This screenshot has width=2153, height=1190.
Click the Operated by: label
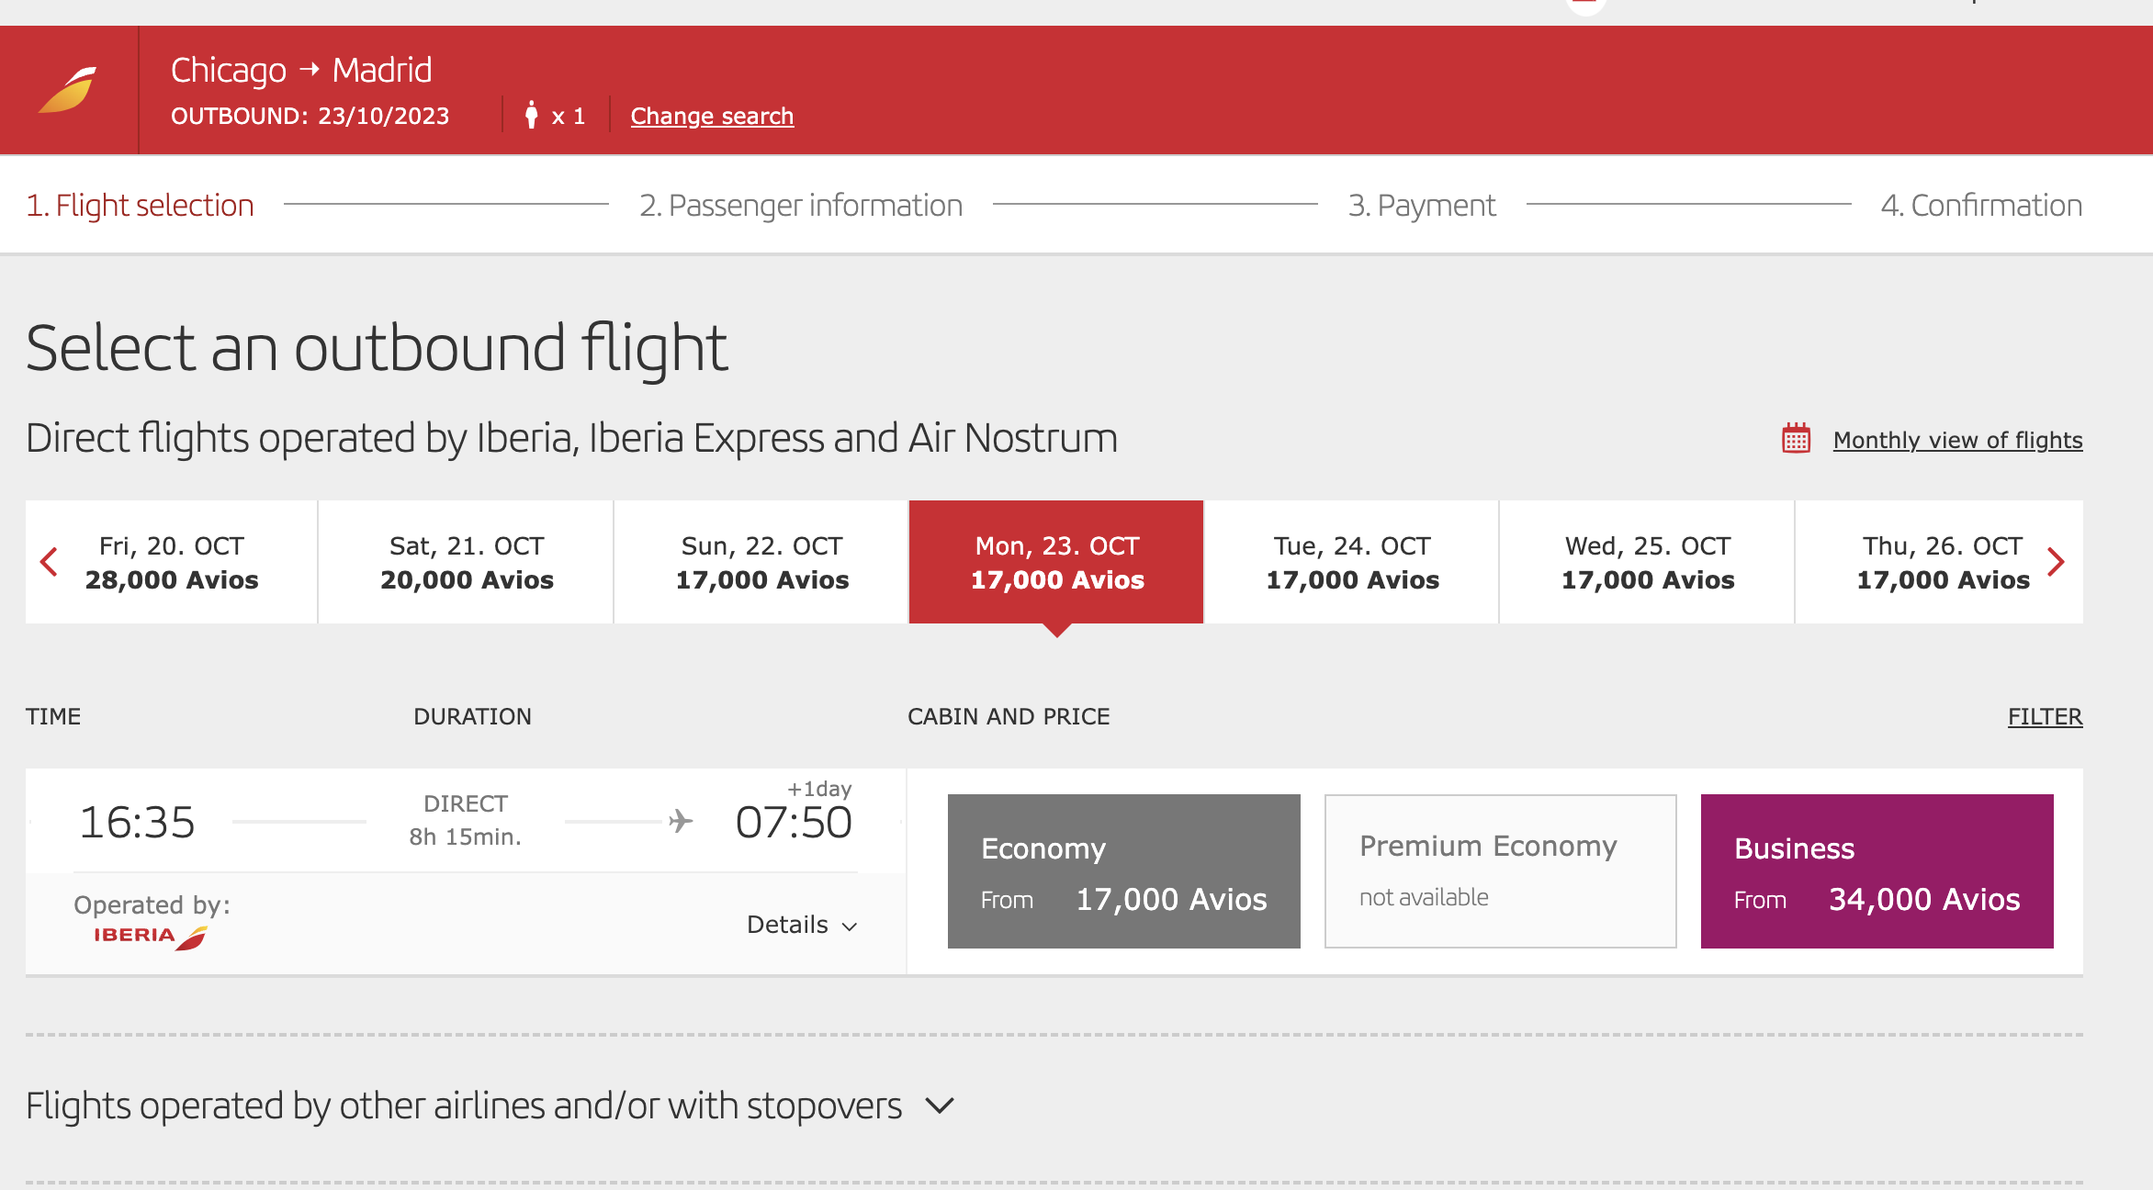[152, 905]
